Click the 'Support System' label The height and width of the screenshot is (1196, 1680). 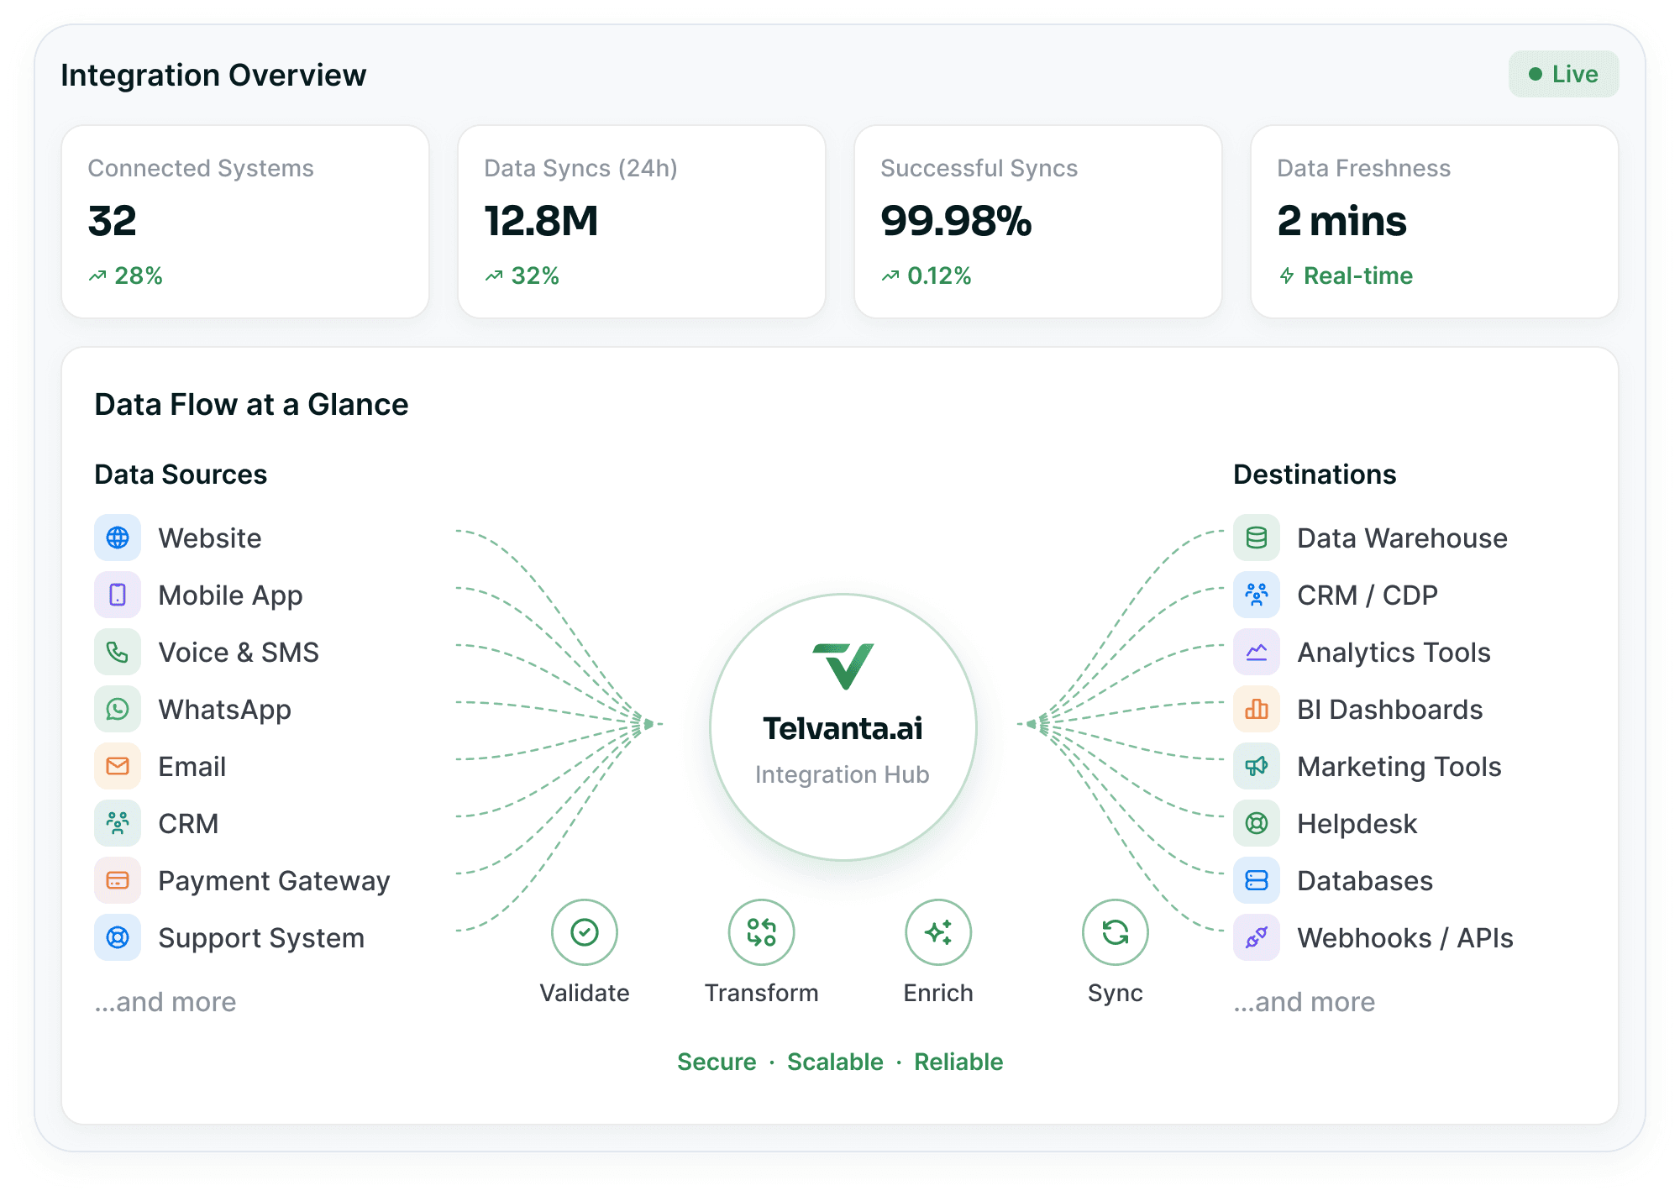(x=261, y=939)
